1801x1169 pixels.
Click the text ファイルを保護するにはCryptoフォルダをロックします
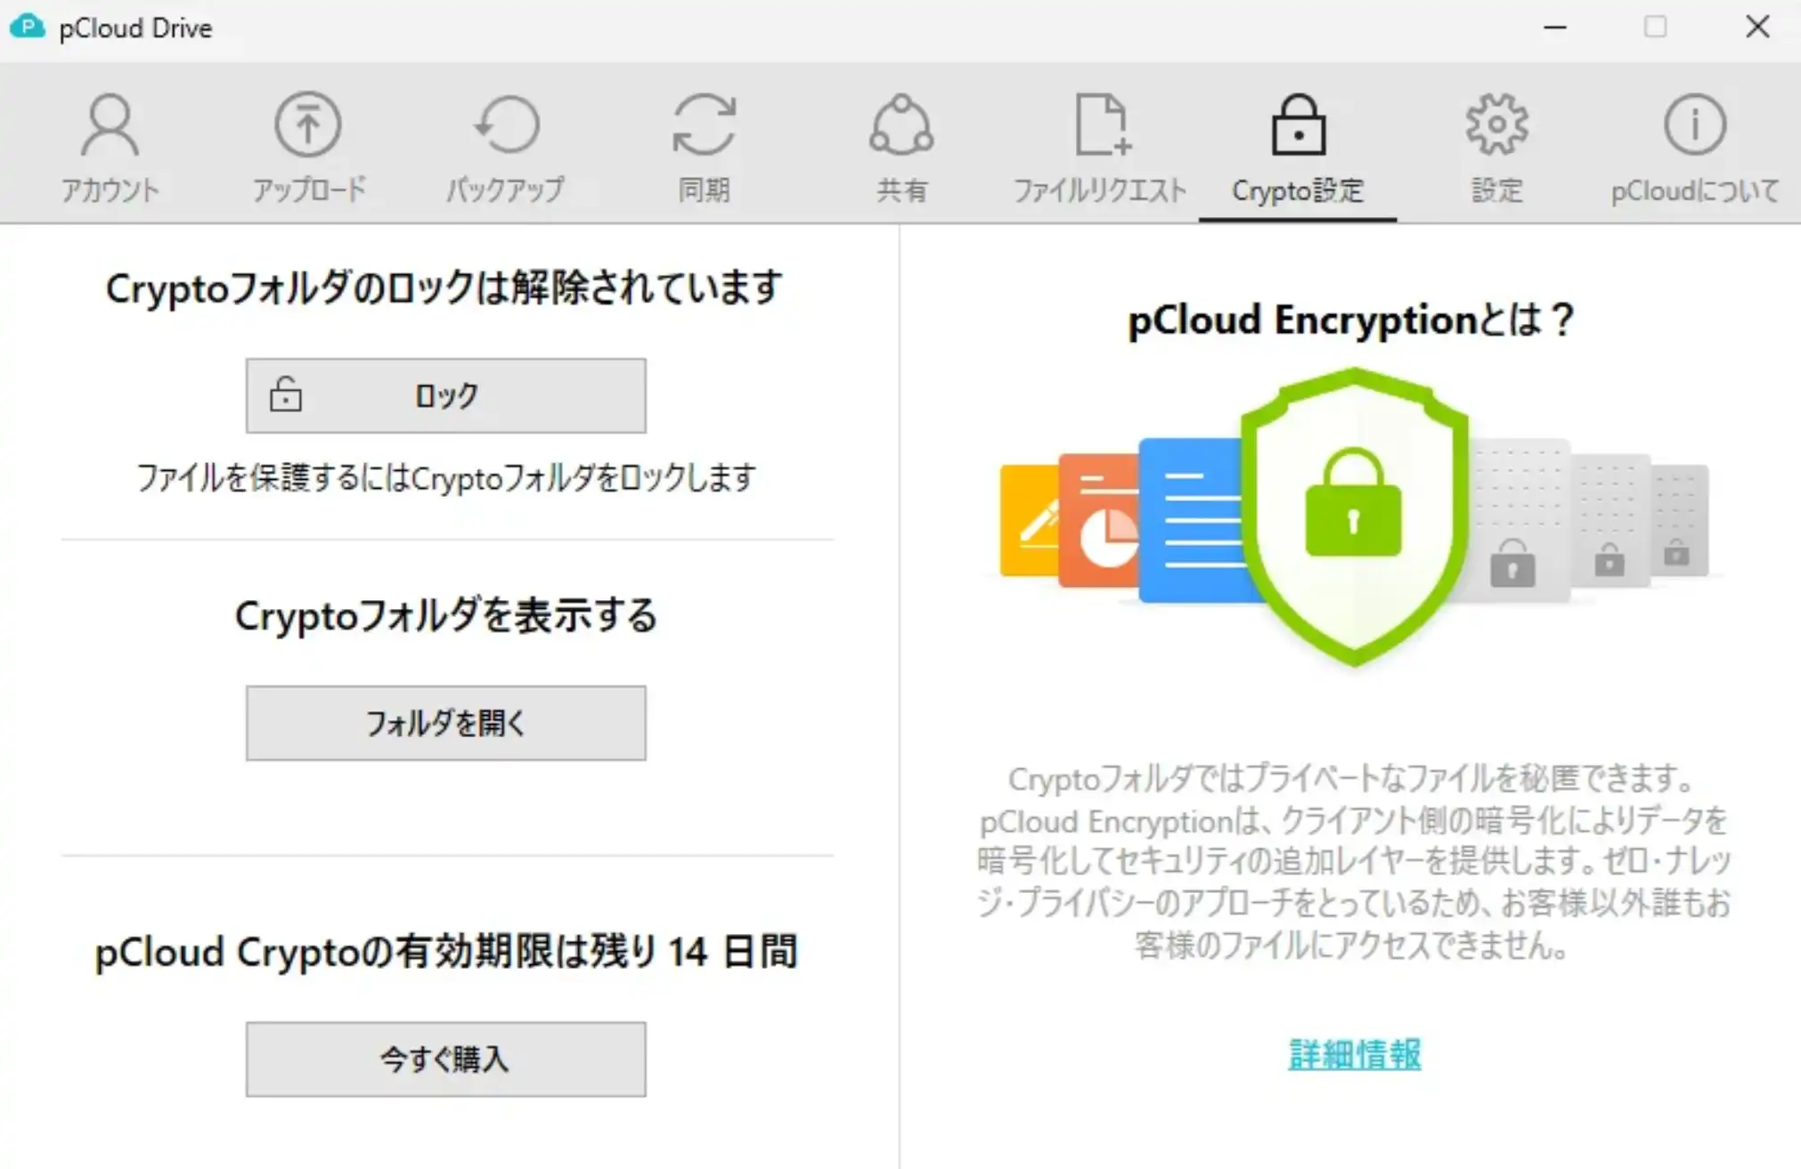[446, 478]
